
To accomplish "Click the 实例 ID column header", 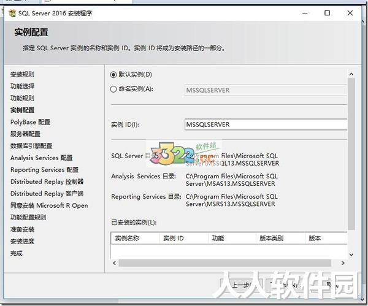I will pyautogui.click(x=184, y=239).
